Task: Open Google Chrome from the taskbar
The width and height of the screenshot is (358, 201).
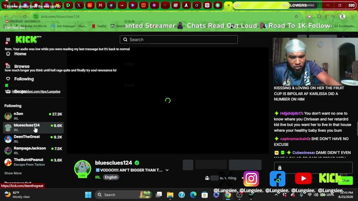Action: (228, 195)
